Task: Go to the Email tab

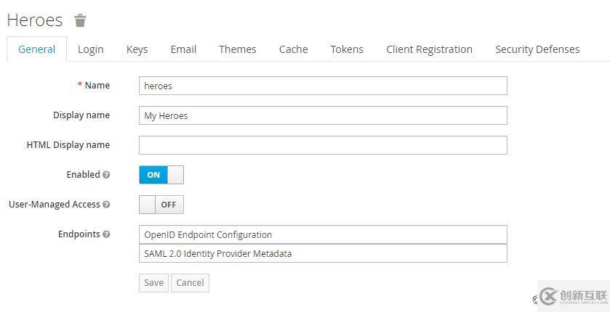Action: [x=183, y=49]
